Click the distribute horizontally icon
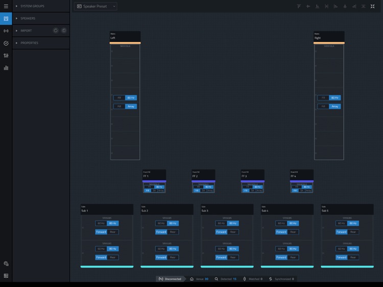Image resolution: width=383 pixels, height=287 pixels. pos(326,6)
